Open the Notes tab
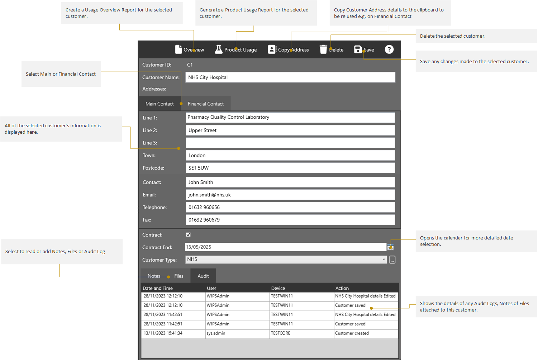Image resolution: width=538 pixels, height=361 pixels. (x=154, y=276)
